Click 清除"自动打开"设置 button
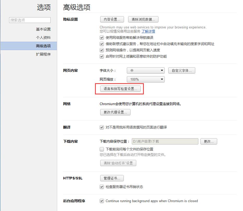 [118, 163]
